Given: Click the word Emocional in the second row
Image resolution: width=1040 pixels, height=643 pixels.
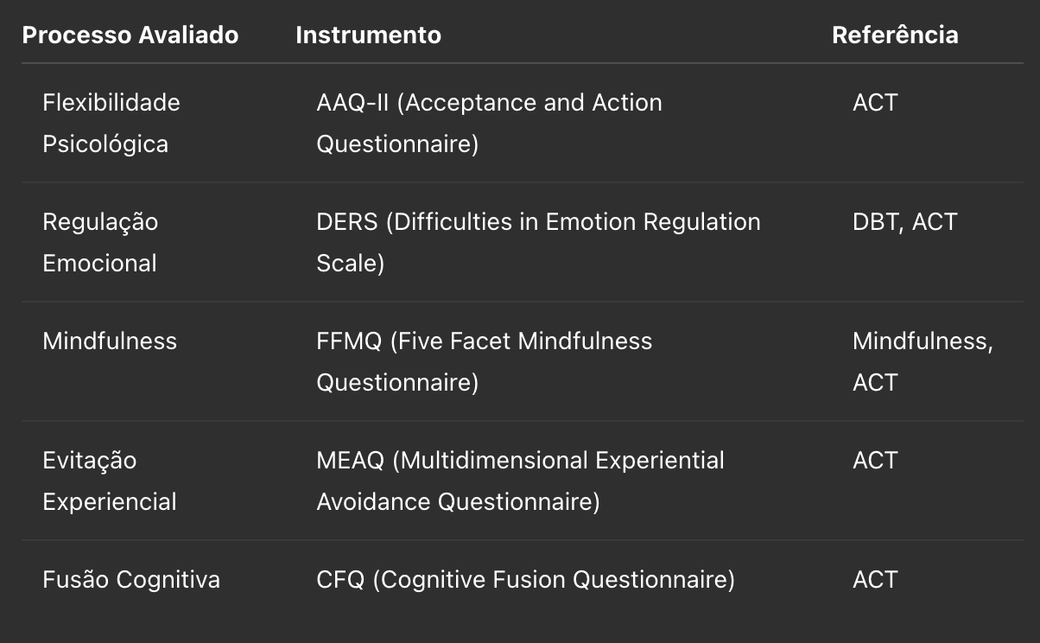Looking at the screenshot, I should (99, 263).
